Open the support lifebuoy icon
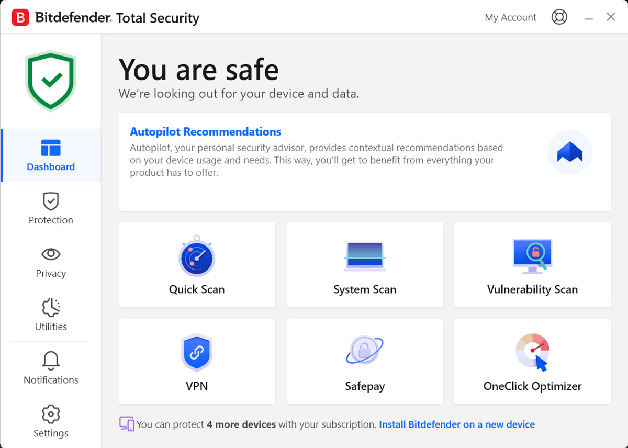Image resolution: width=628 pixels, height=448 pixels. pyautogui.click(x=559, y=17)
